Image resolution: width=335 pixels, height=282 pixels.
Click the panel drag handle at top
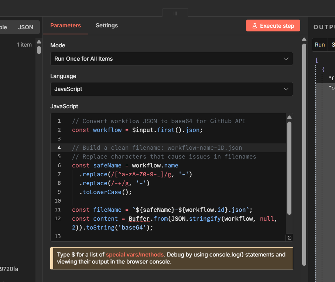[x=175, y=13]
